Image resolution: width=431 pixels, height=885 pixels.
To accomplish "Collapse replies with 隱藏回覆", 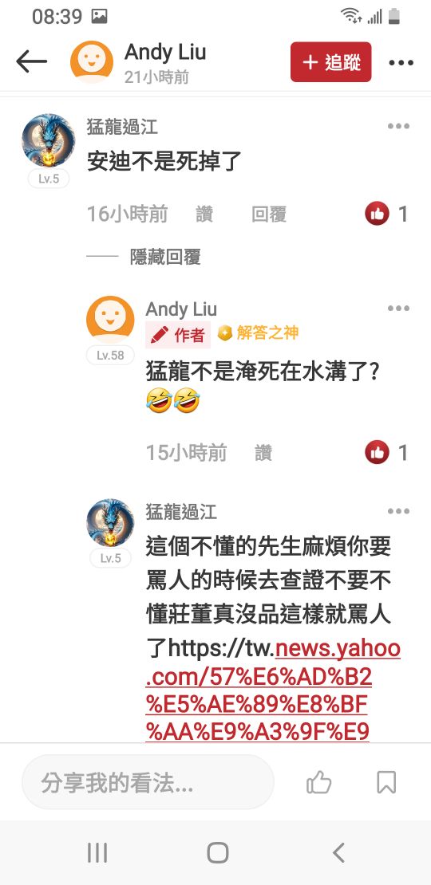I will 165,258.
